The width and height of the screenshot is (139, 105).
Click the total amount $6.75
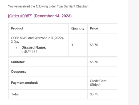(94, 94)
